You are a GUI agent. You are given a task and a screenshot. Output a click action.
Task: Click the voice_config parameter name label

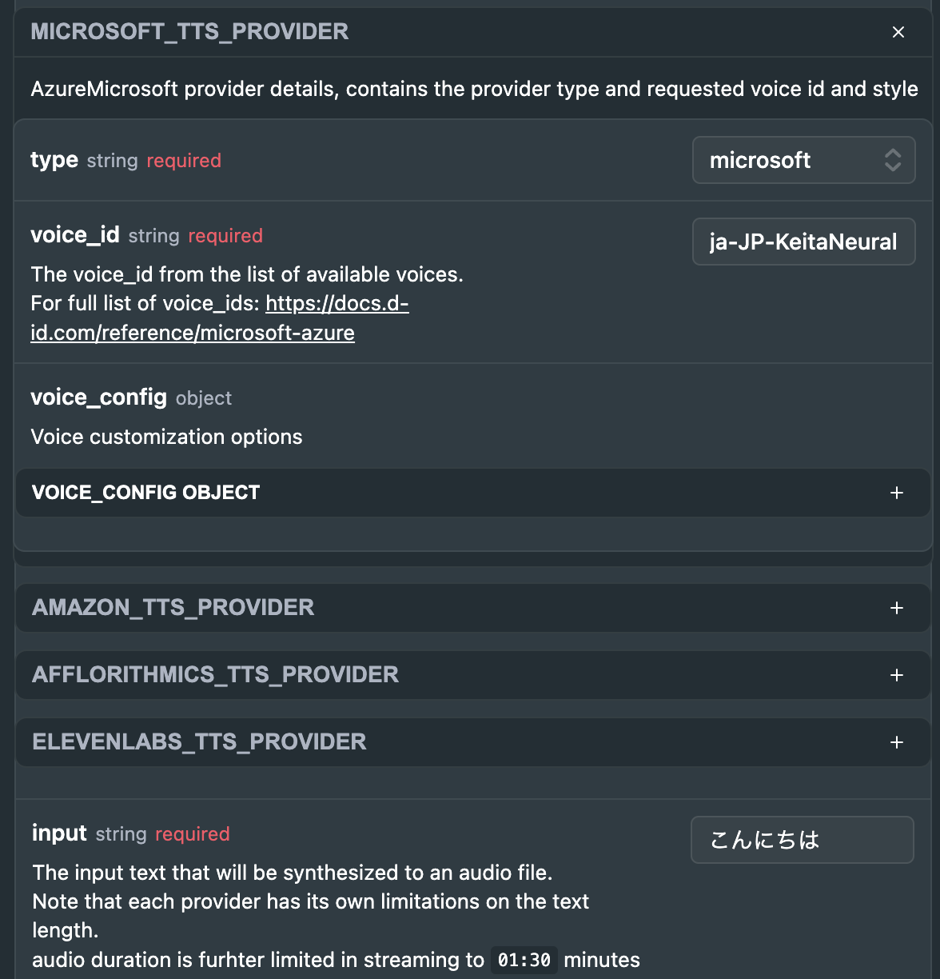98,398
